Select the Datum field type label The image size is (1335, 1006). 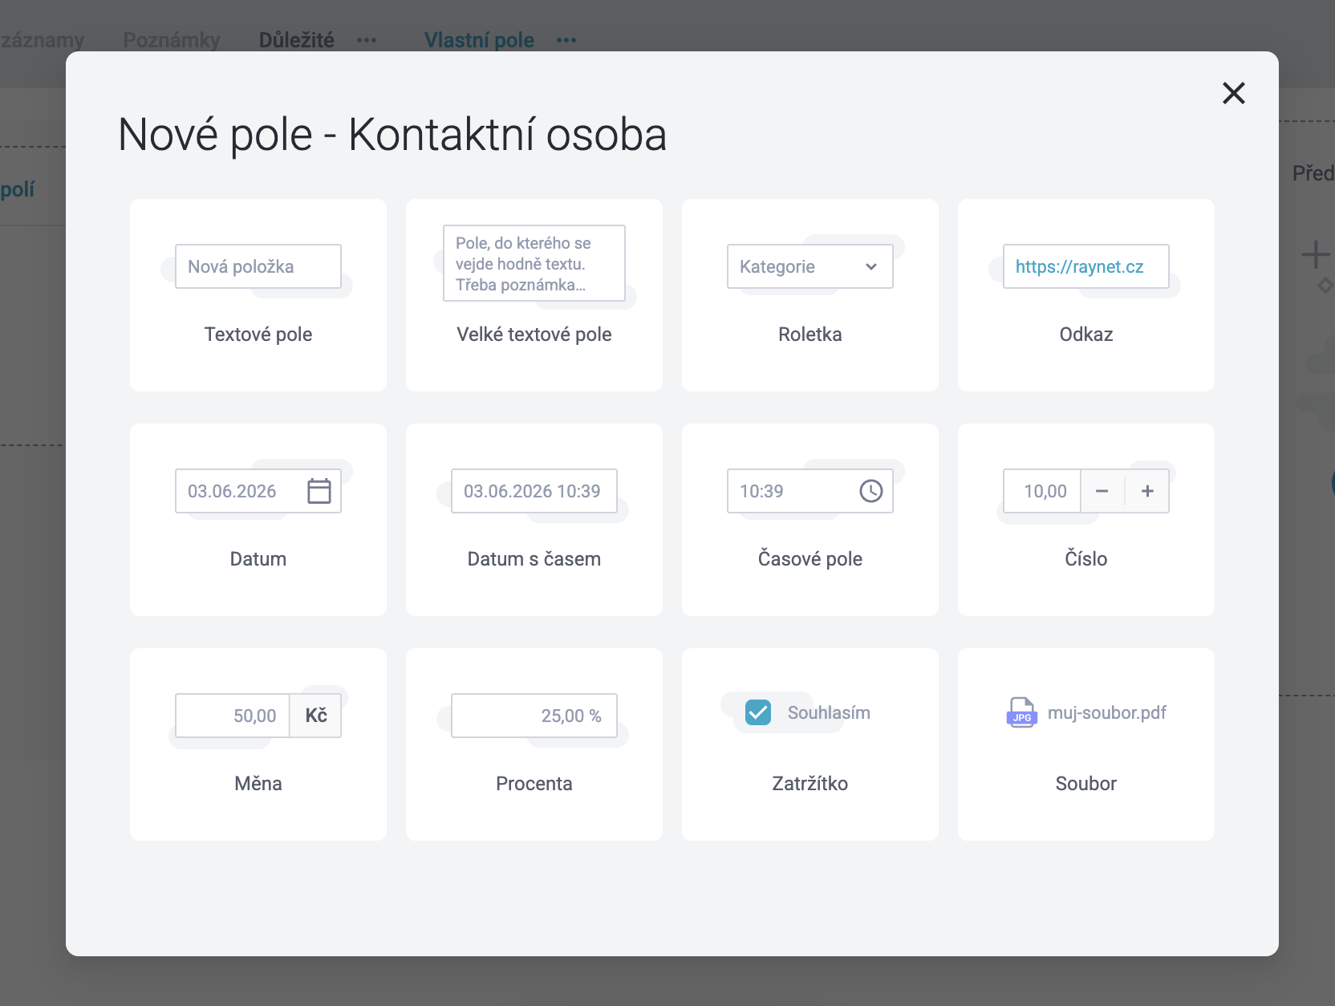[x=258, y=559]
